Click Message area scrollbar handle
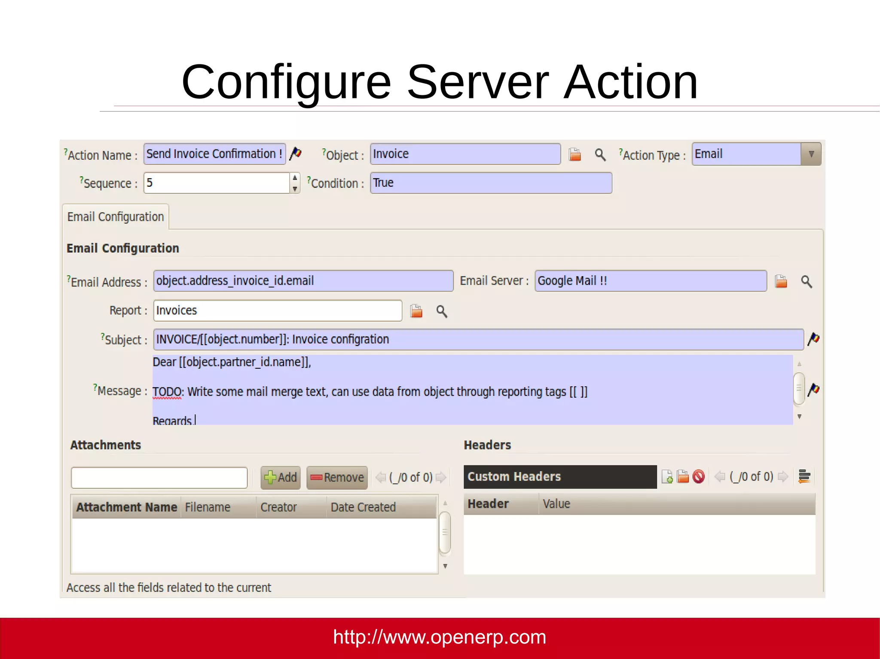The height and width of the screenshot is (659, 880). click(x=799, y=389)
